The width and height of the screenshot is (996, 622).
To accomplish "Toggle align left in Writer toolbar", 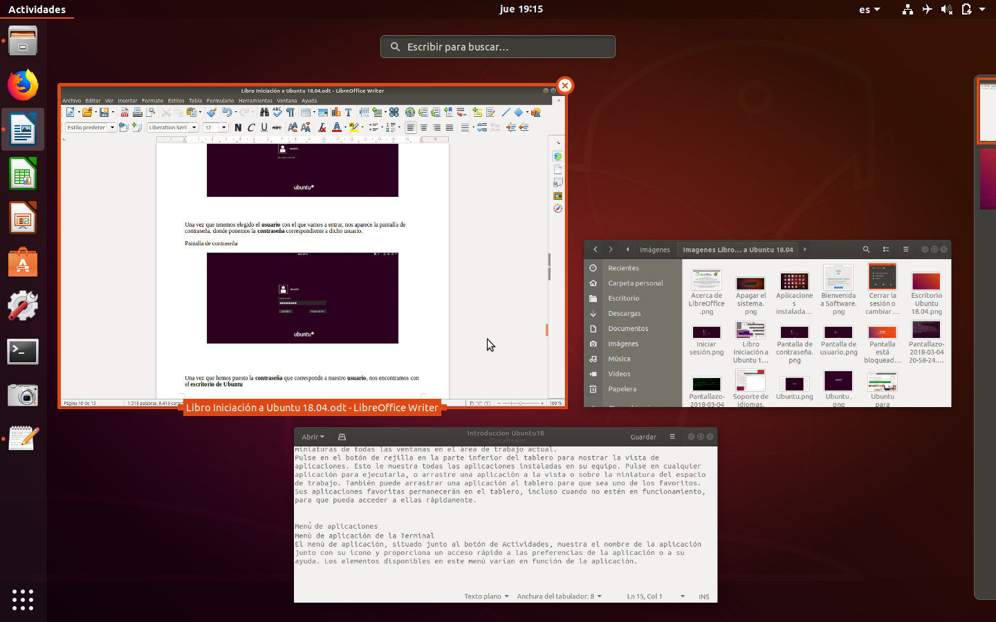I will point(411,127).
